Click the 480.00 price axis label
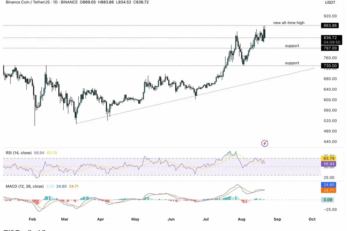Viewport: 347px width, 231px height. pyautogui.click(x=330, y=131)
